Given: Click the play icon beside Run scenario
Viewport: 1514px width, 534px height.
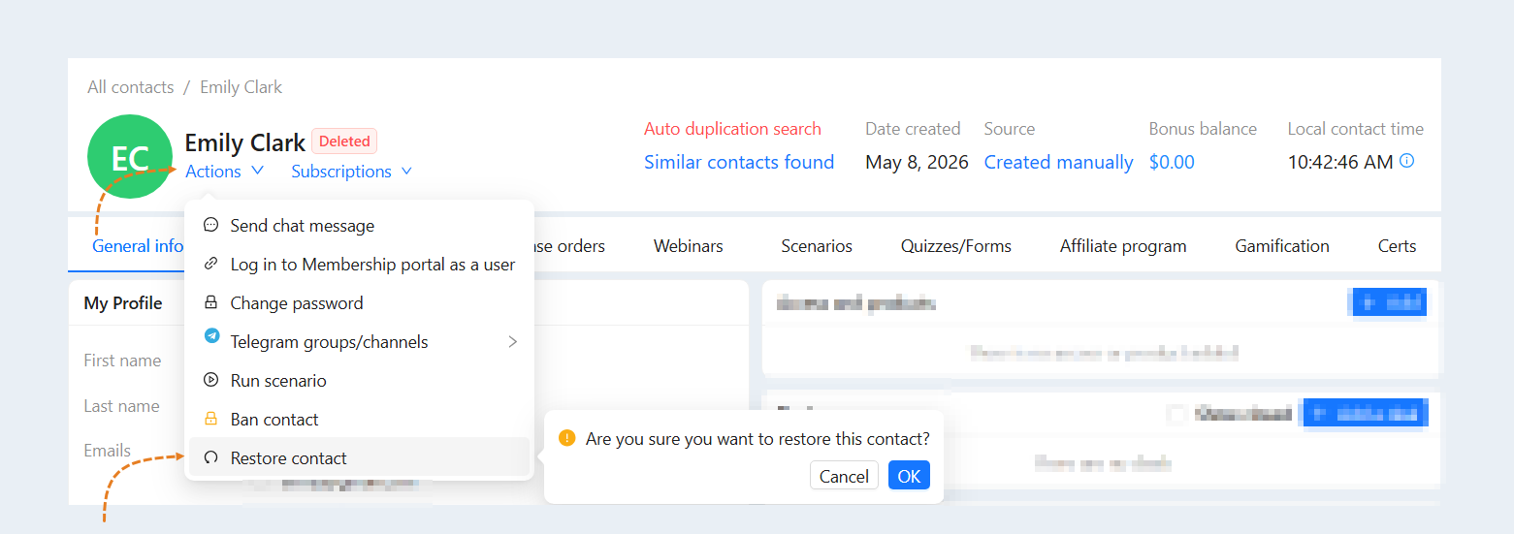Looking at the screenshot, I should pos(210,380).
